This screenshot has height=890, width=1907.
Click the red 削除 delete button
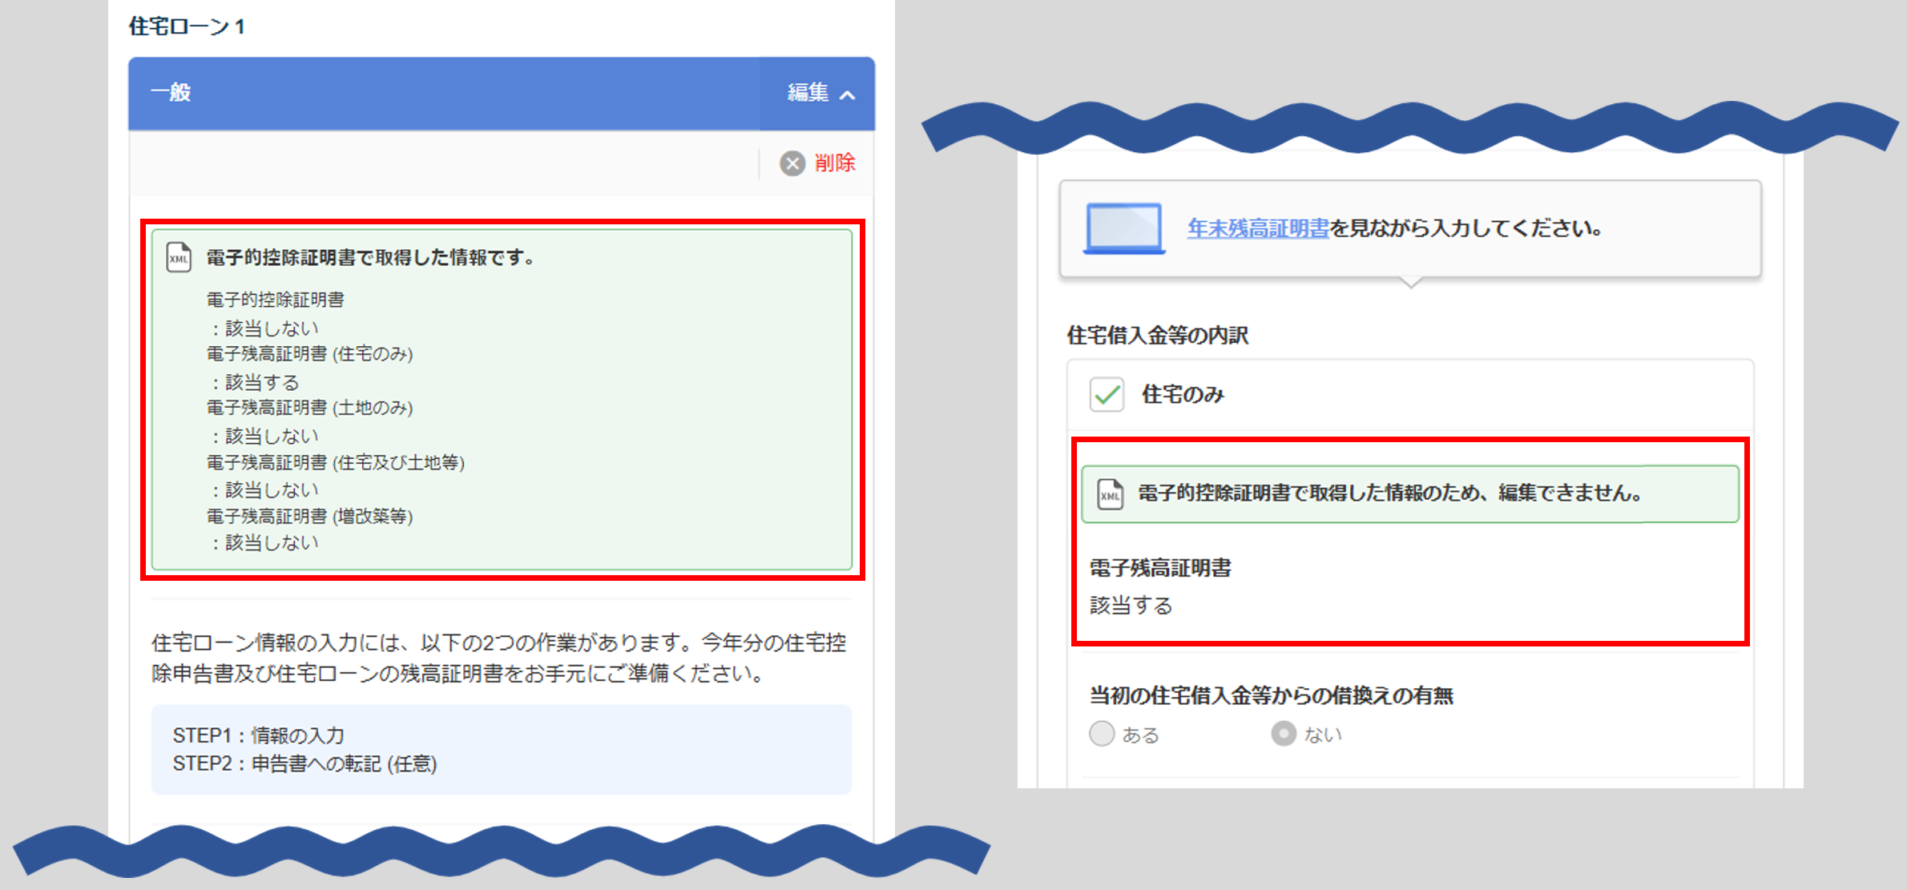click(834, 163)
